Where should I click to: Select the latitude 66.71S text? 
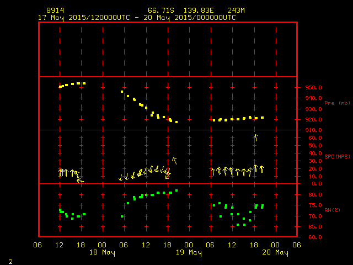pyautogui.click(x=160, y=10)
